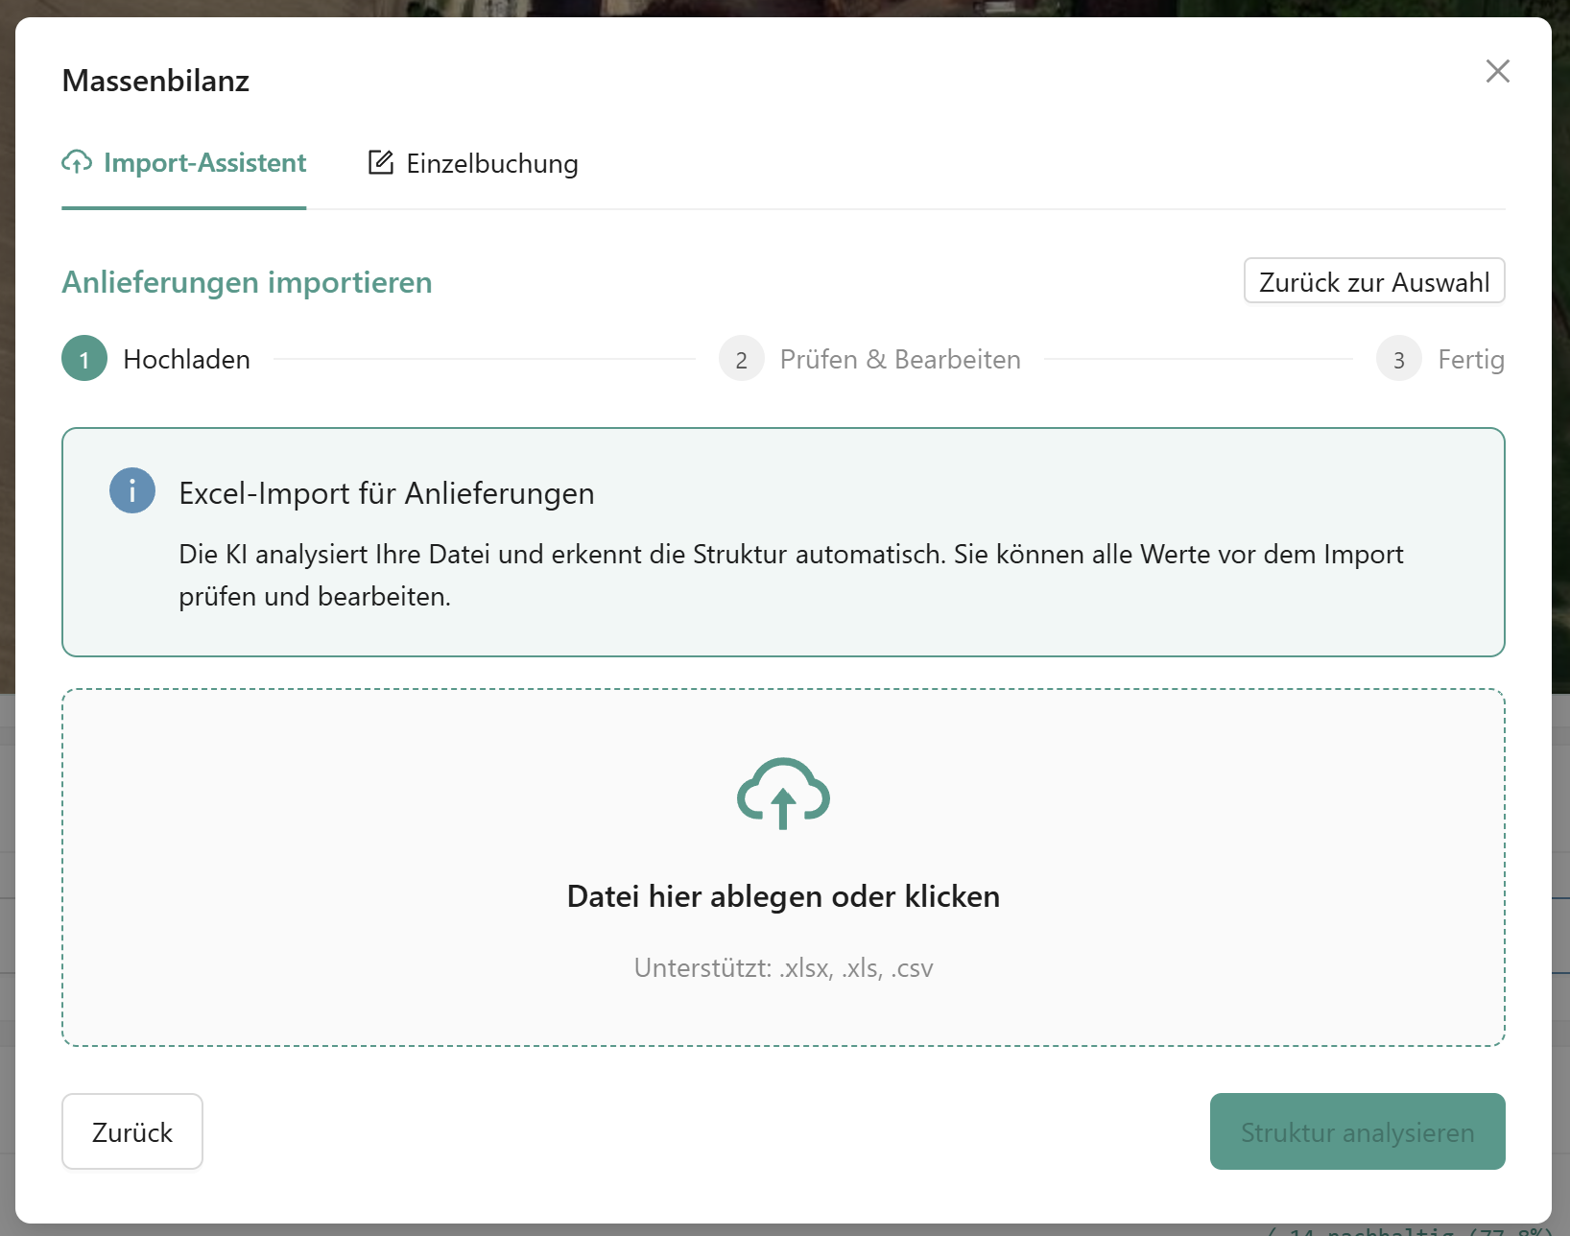Select the Import-Assistent tab

click(204, 163)
